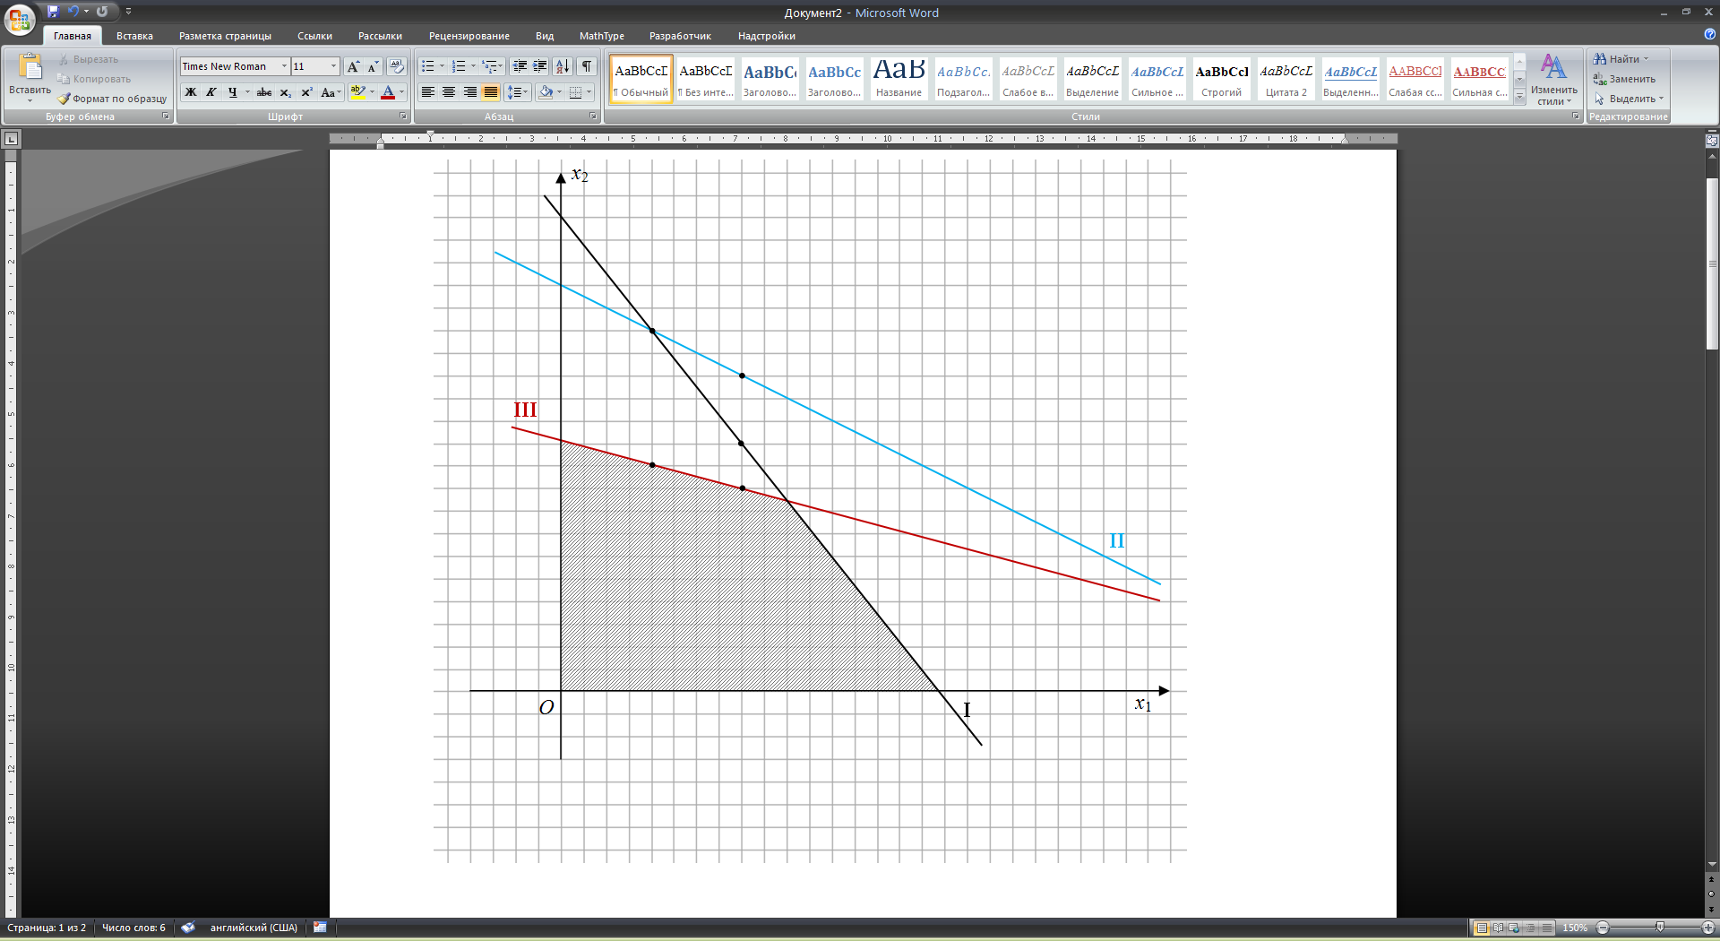Image resolution: width=1720 pixels, height=941 pixels.
Task: Open the line spacing dropdown
Action: (518, 92)
